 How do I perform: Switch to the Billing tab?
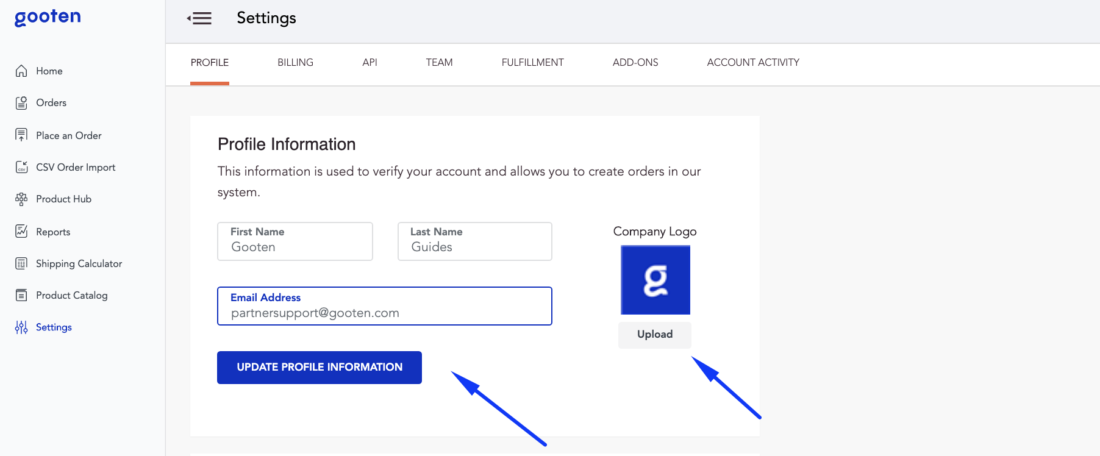click(x=295, y=63)
